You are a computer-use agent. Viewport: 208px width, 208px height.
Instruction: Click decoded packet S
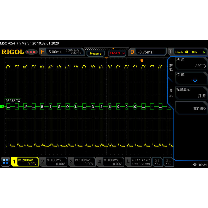101,107
